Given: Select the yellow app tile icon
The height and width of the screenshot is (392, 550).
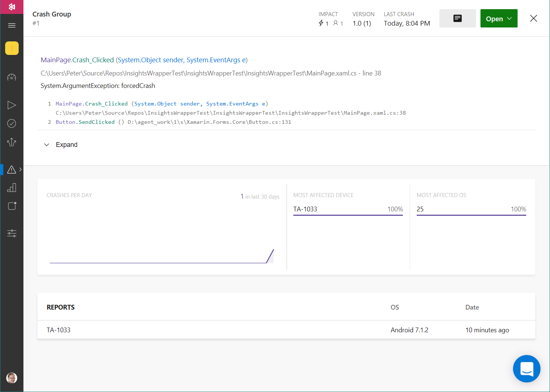Looking at the screenshot, I should coord(12,48).
